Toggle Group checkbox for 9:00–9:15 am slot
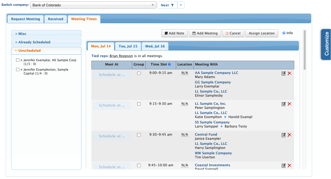This screenshot has height=179, width=331. (x=139, y=73)
